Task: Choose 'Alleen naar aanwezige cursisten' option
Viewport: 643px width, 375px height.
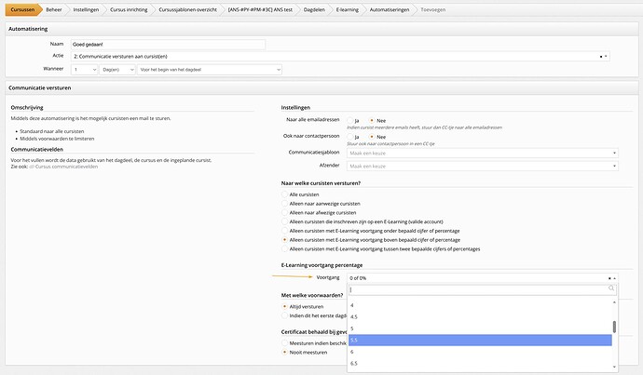Action: pyautogui.click(x=285, y=203)
